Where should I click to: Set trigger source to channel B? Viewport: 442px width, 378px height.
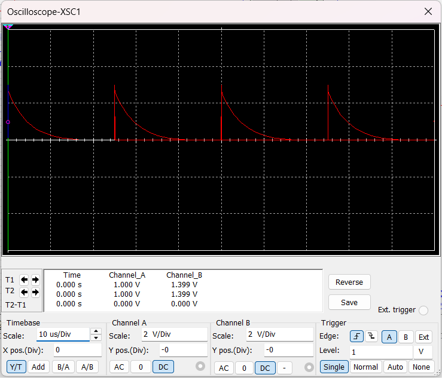[x=406, y=337]
